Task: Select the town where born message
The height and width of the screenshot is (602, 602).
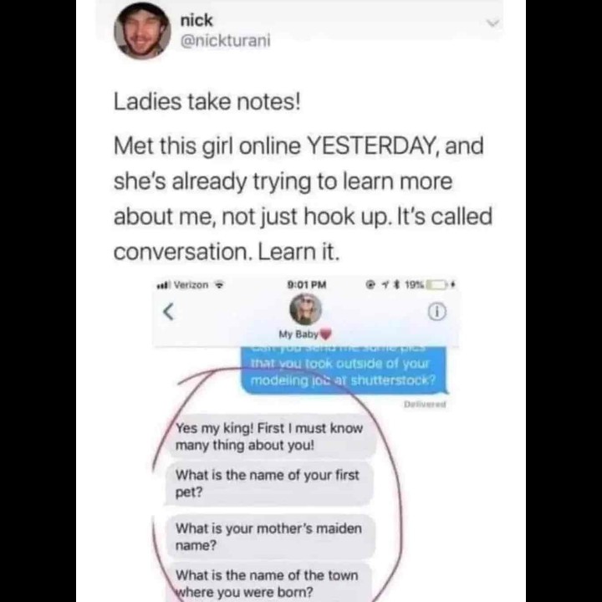Action: pyautogui.click(x=269, y=583)
